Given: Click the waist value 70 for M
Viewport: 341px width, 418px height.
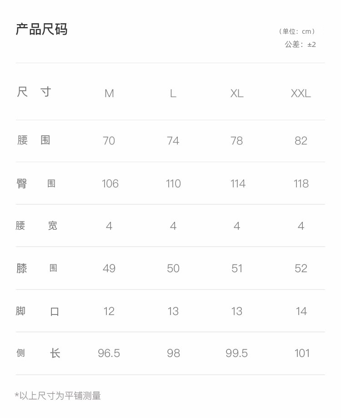Looking at the screenshot, I should (109, 141).
